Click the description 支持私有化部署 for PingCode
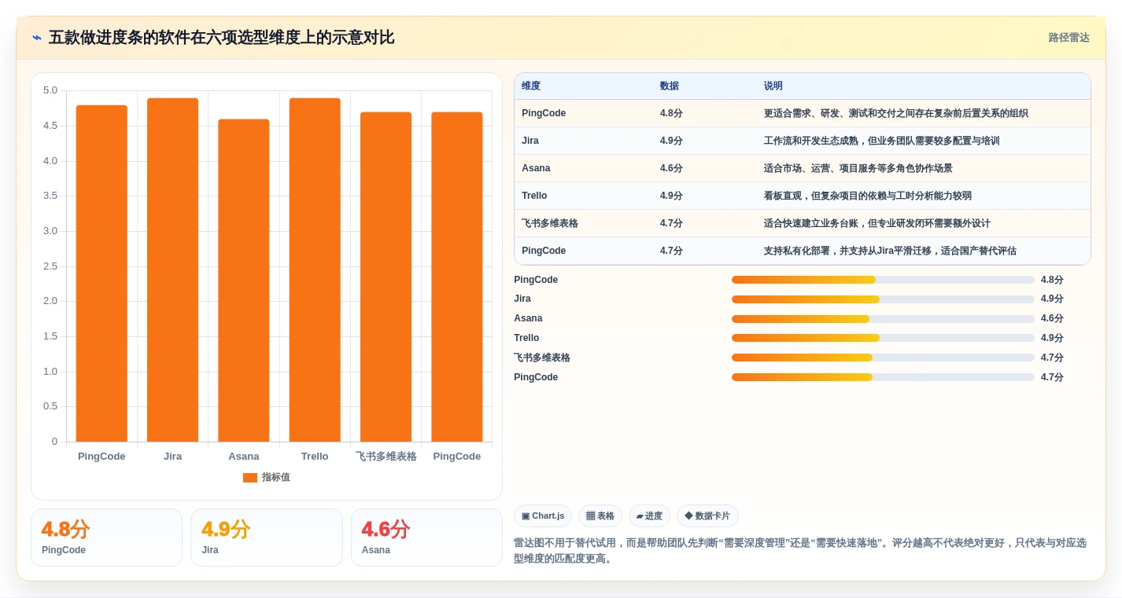The height and width of the screenshot is (598, 1122). click(x=890, y=251)
